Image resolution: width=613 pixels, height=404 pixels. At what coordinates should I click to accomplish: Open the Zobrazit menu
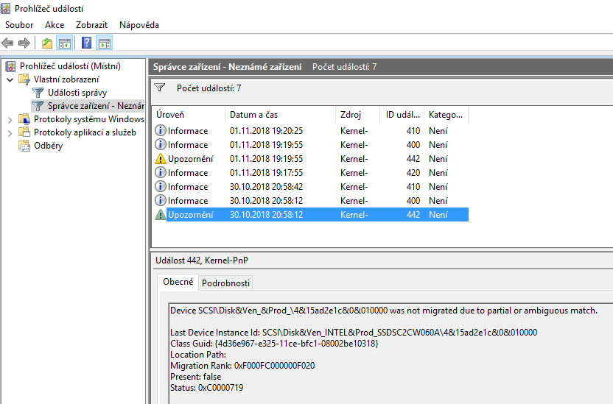(91, 25)
